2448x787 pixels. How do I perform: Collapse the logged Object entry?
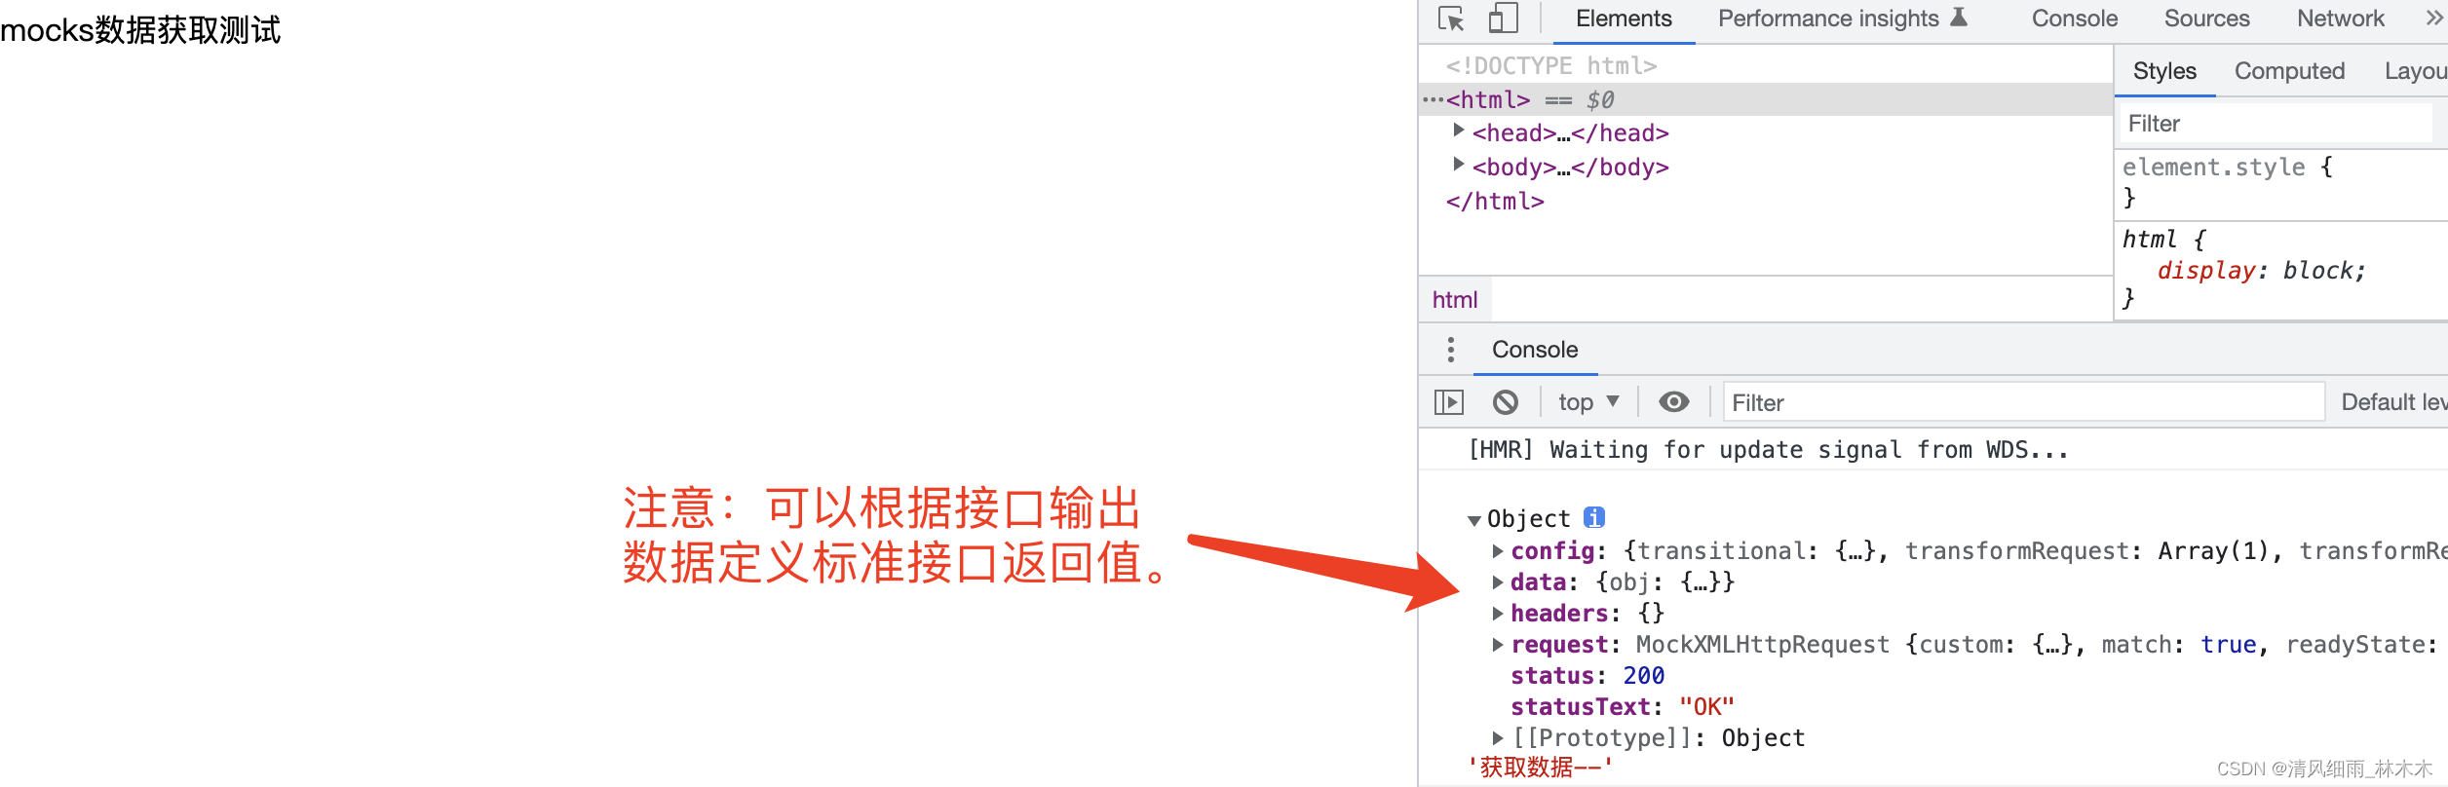click(1474, 521)
